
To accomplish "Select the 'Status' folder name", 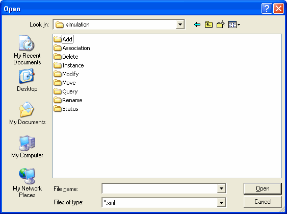I will [x=70, y=109].
